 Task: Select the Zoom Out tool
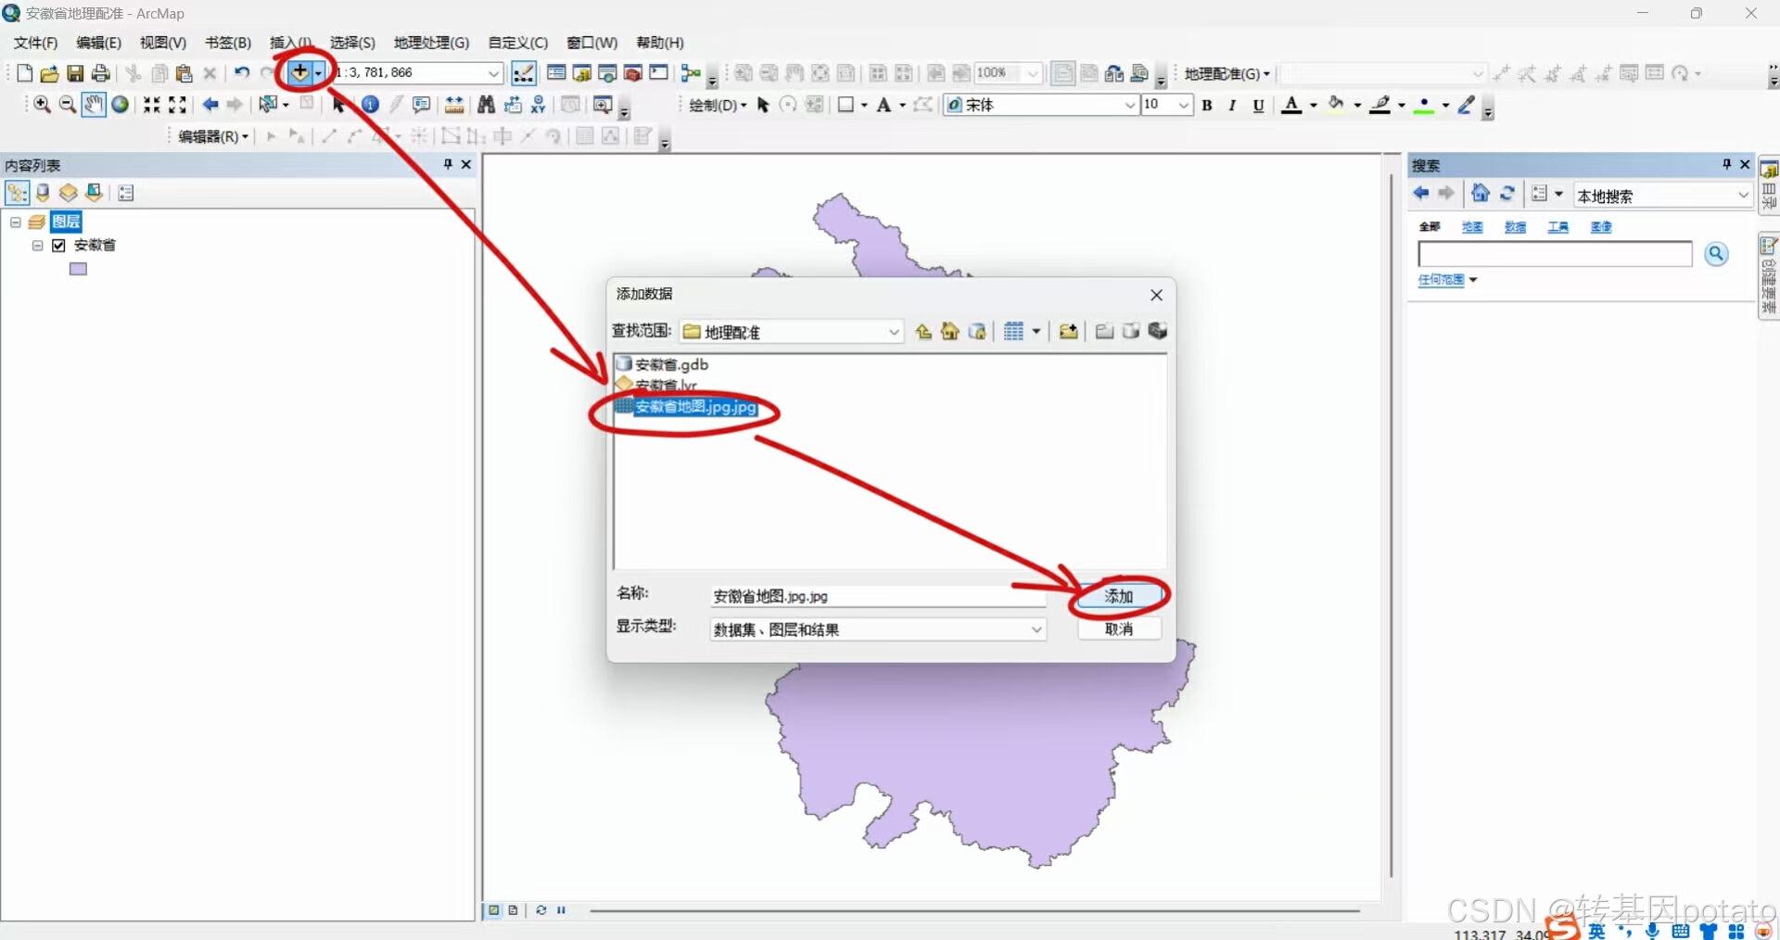click(68, 105)
